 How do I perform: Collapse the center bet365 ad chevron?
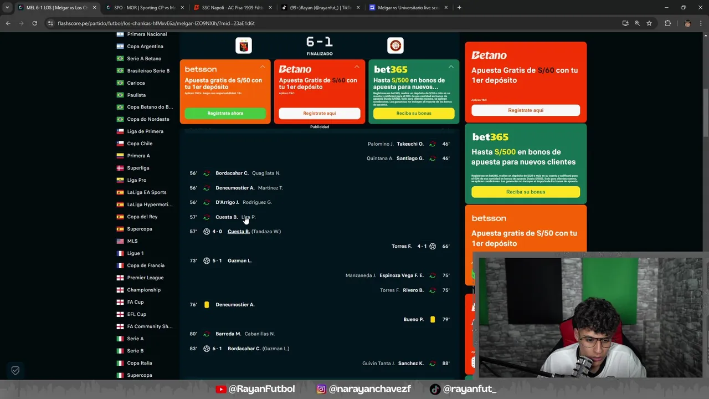pos(451,66)
